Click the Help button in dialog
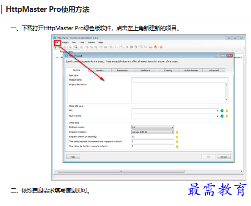The height and width of the screenshot is (206, 251). point(73,157)
